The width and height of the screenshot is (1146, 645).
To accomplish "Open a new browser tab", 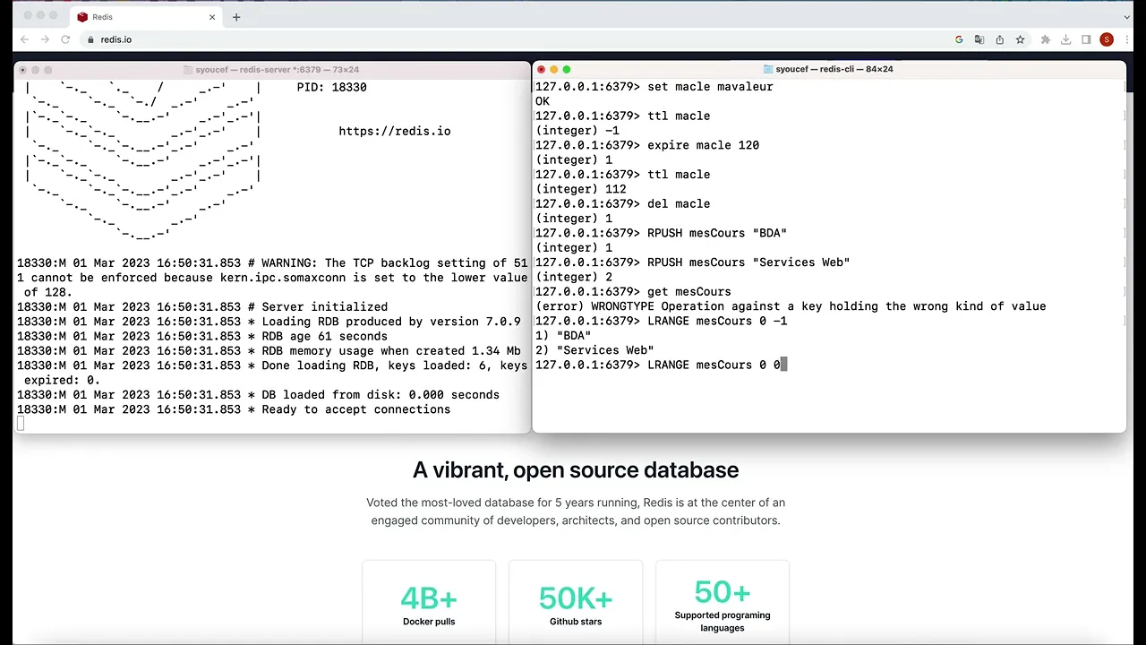I will pyautogui.click(x=236, y=17).
